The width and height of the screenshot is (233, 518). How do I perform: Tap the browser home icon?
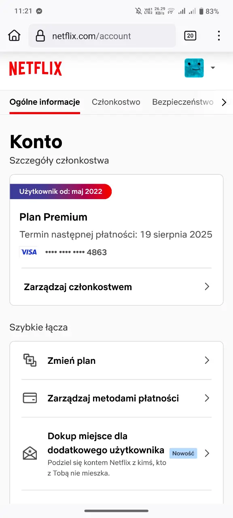point(14,36)
